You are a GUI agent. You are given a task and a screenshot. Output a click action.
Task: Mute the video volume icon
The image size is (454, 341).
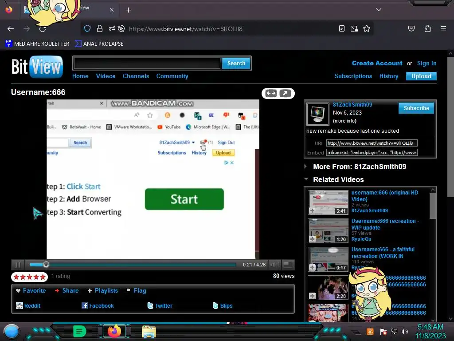click(274, 265)
